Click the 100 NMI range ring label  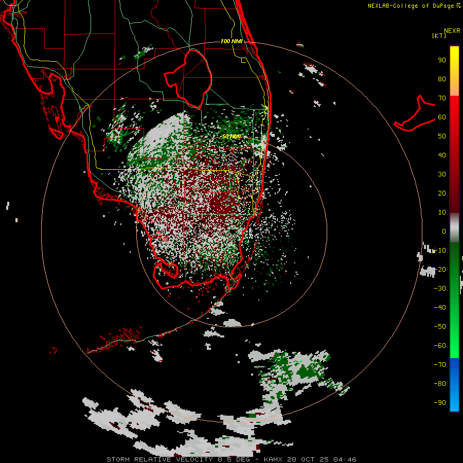[232, 41]
